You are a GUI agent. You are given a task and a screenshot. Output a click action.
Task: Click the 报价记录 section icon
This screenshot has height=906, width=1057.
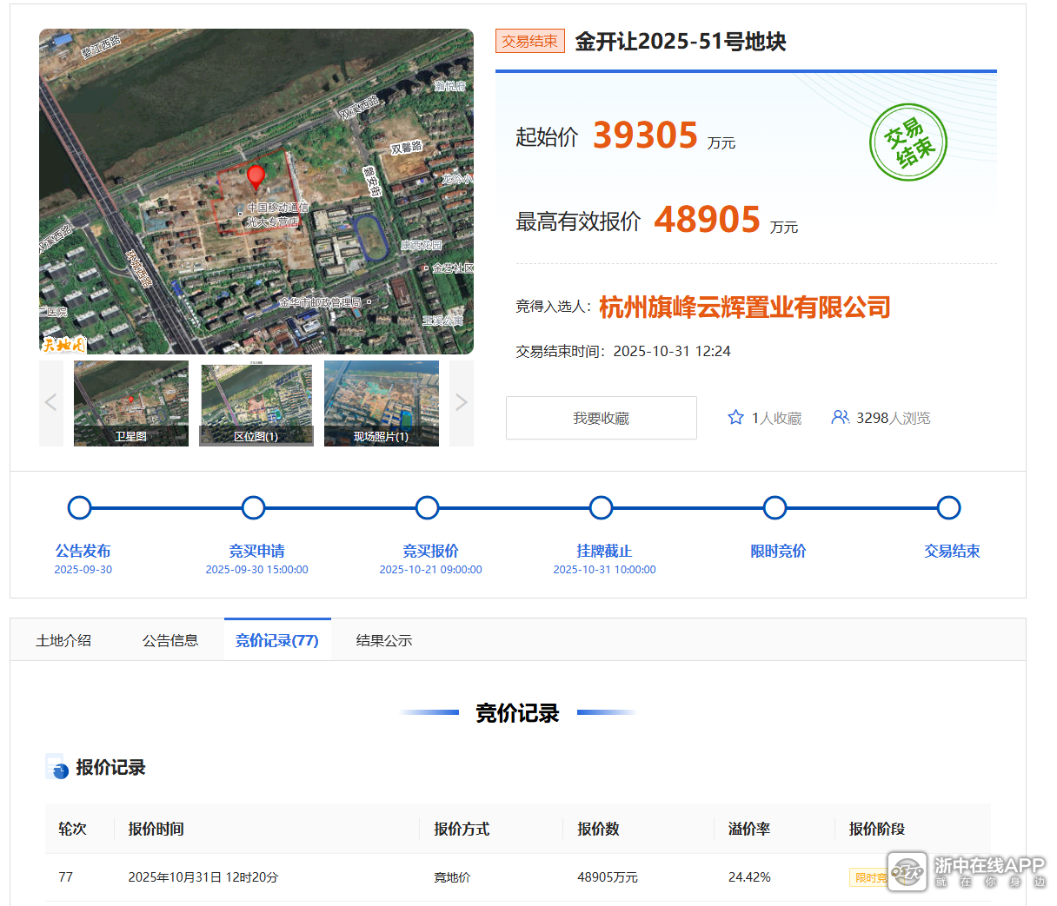point(57,768)
